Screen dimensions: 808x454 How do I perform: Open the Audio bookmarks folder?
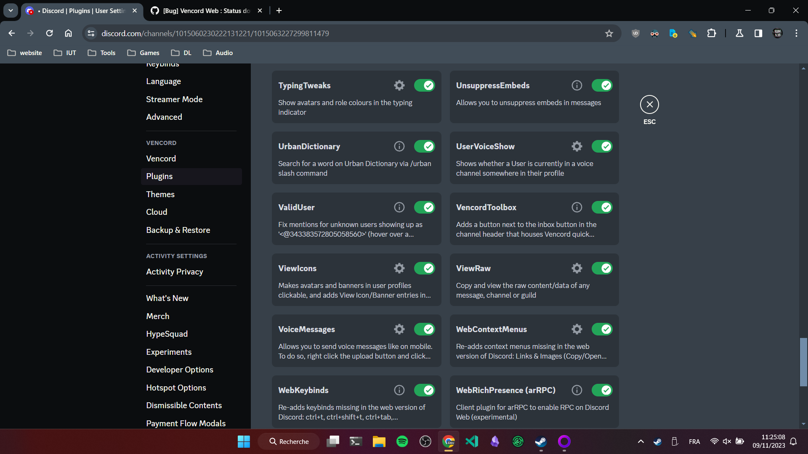(x=218, y=53)
